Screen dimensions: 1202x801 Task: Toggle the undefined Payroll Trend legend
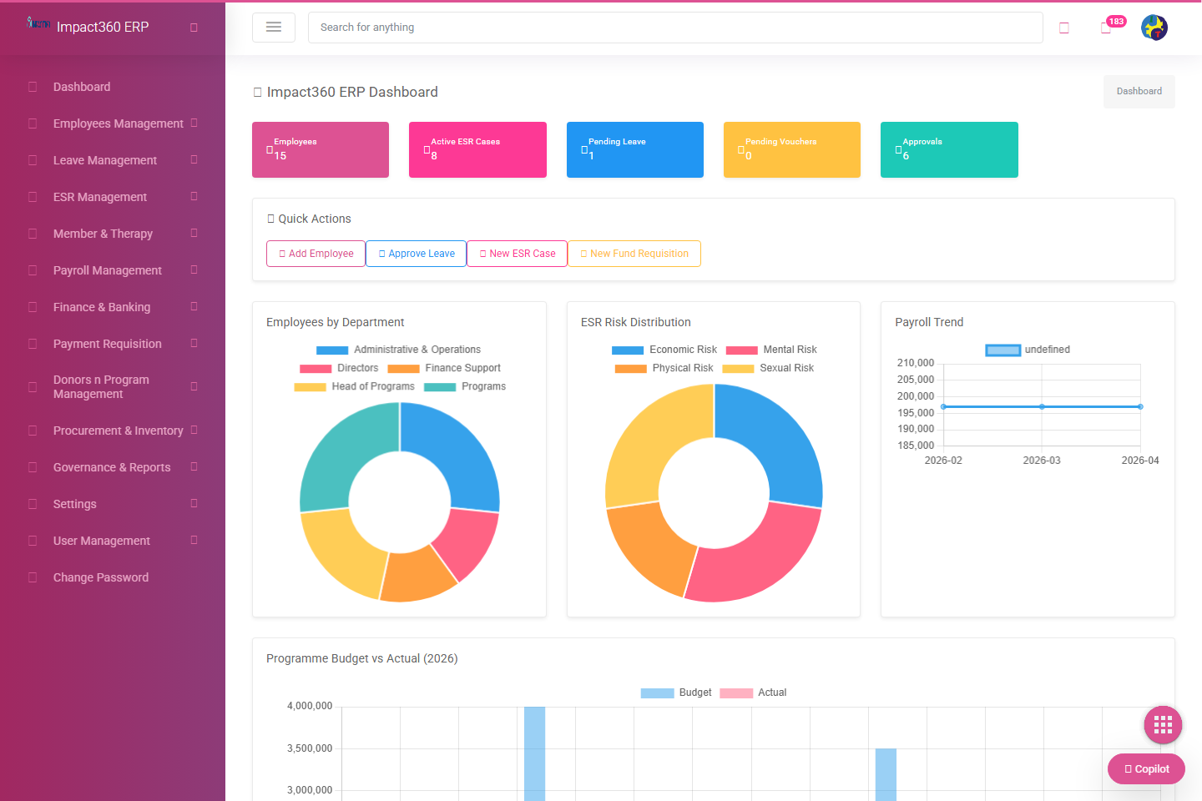pos(1028,350)
